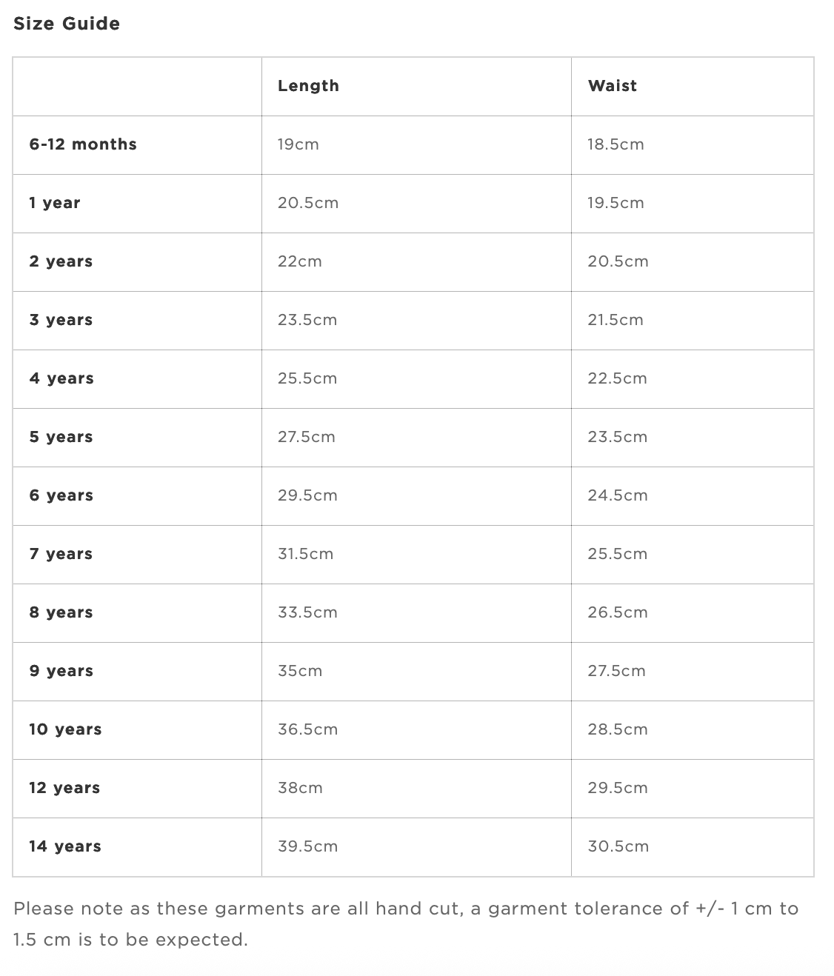Click the 10 years waist 28.5cm cell
This screenshot has width=834, height=976.
[693, 730]
